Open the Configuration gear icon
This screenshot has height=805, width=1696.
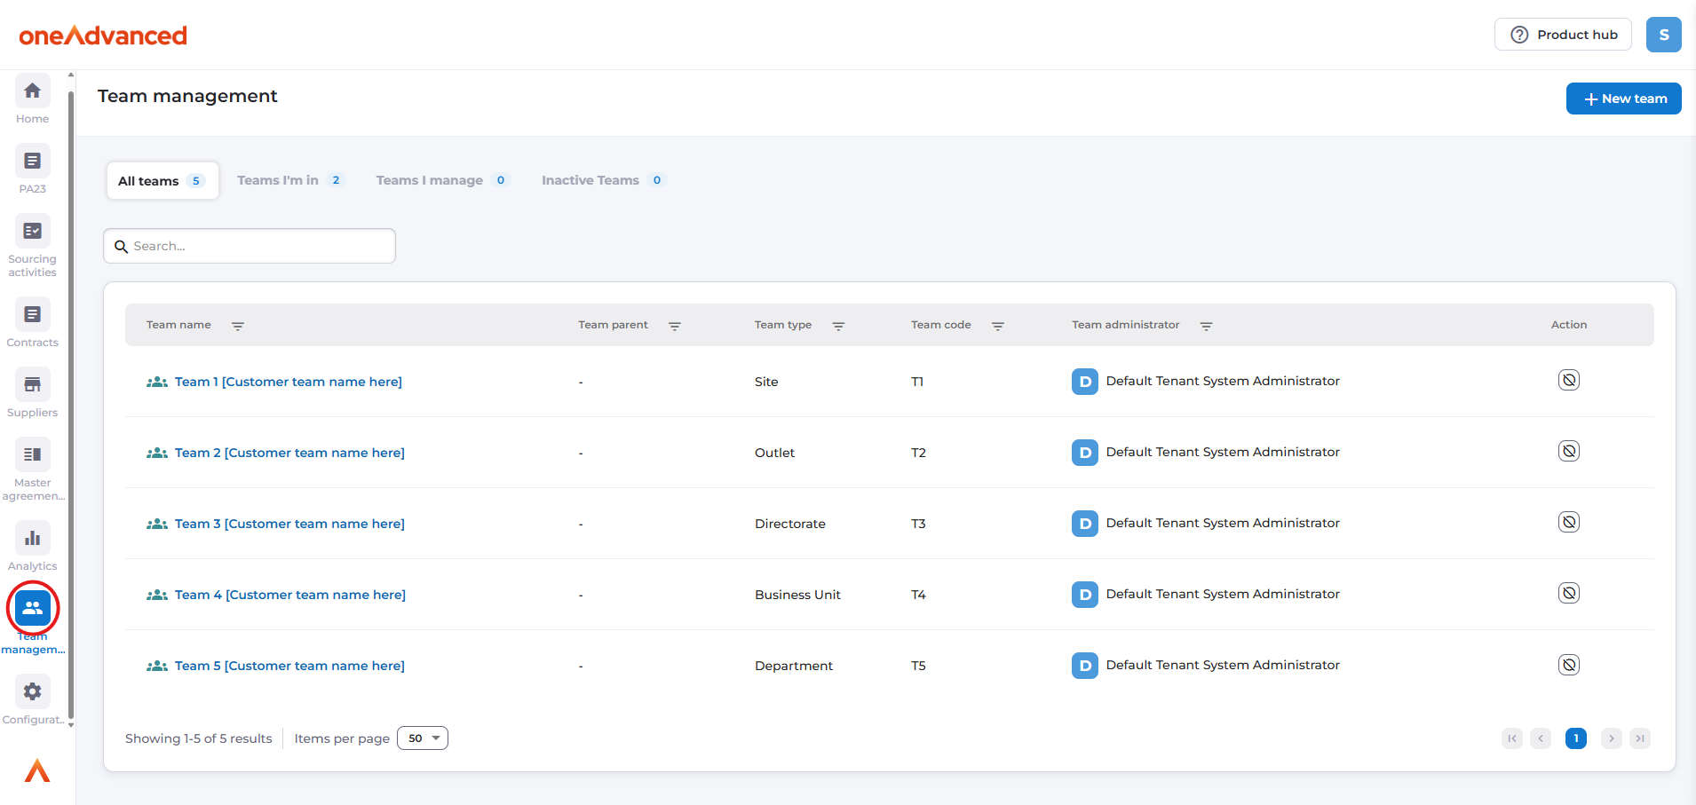(x=33, y=692)
